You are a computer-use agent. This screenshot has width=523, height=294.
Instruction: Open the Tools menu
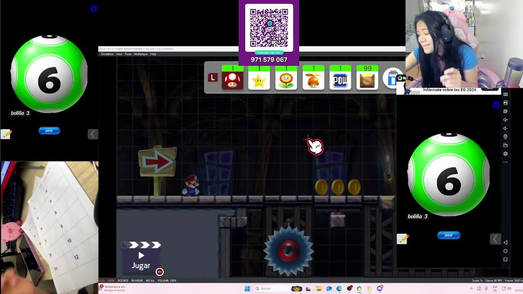(x=128, y=54)
